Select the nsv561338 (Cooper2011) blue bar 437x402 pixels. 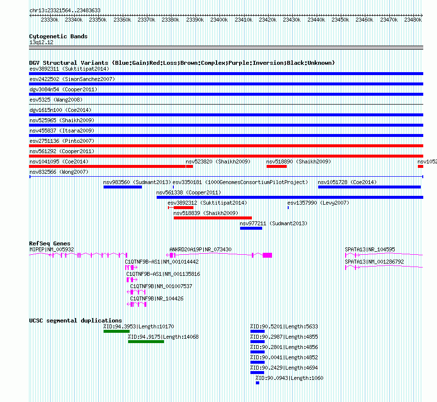click(290, 197)
